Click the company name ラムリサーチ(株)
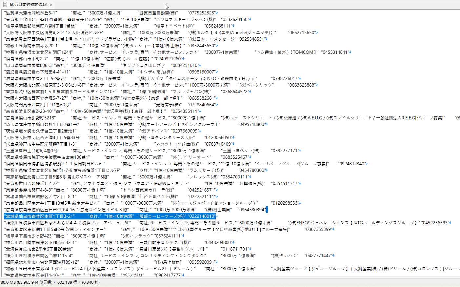Image resolution: width=460 pixels, height=287 pixels. click(x=206, y=170)
